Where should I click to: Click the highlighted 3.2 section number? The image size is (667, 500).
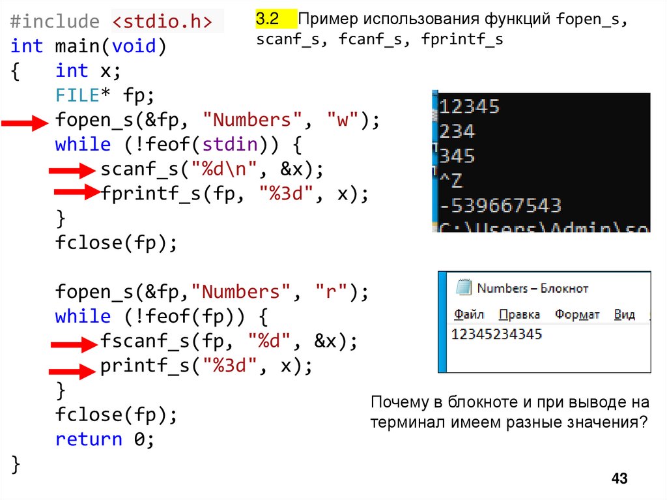tap(268, 19)
